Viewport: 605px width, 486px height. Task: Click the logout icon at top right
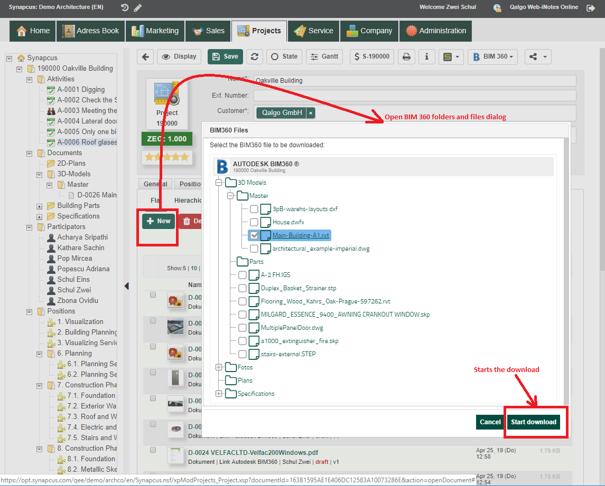click(591, 8)
